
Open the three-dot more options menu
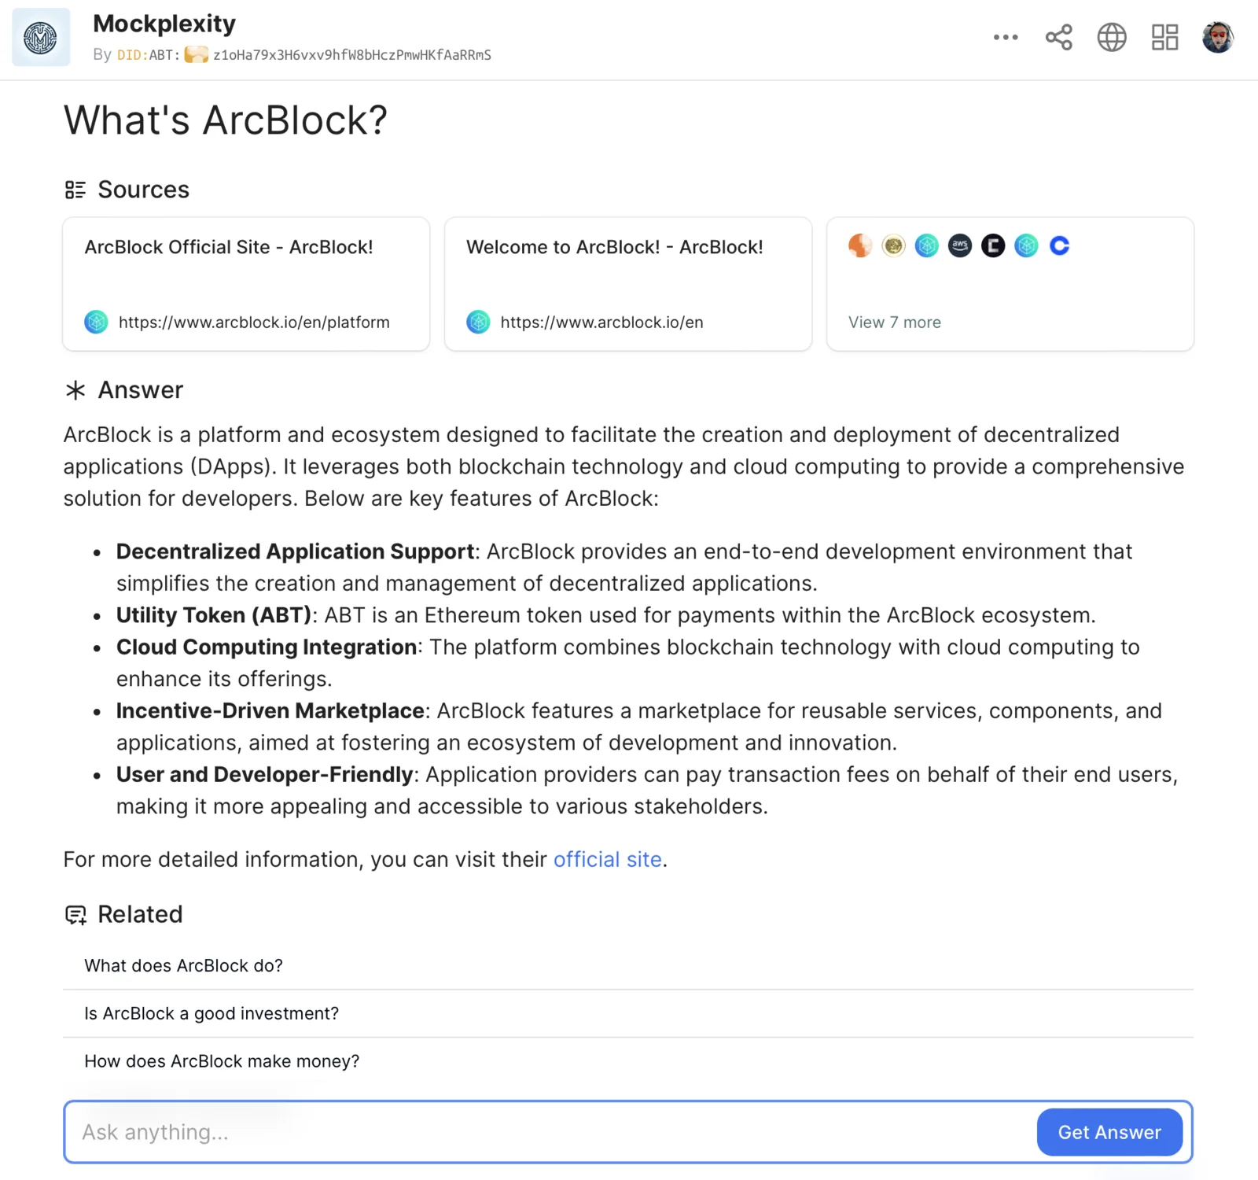point(1006,37)
